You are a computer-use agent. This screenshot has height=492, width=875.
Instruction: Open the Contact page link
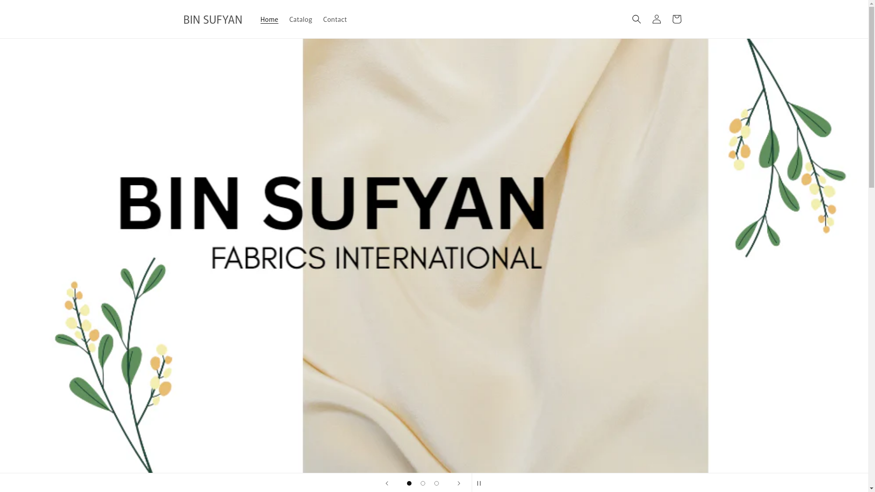coord(335,19)
